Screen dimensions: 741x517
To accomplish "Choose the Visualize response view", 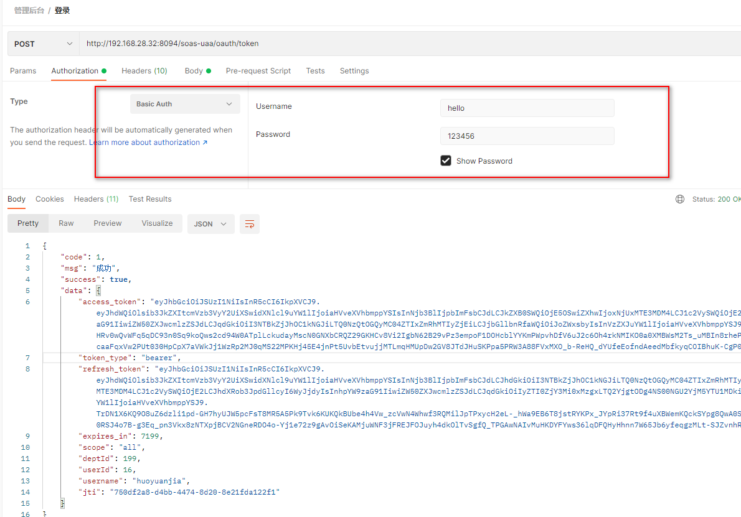I will click(157, 223).
